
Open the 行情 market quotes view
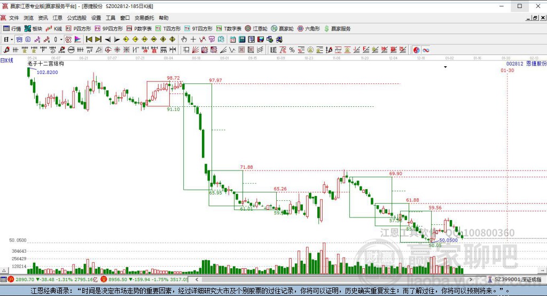tap(12, 29)
